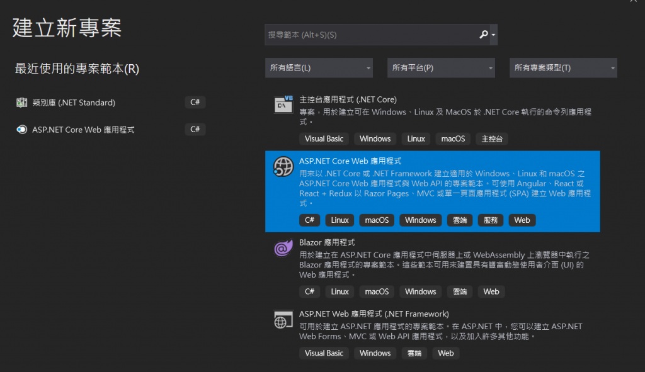This screenshot has height=372, width=645.
Task: Click Web tag under .NET Framework template
Action: (445, 354)
